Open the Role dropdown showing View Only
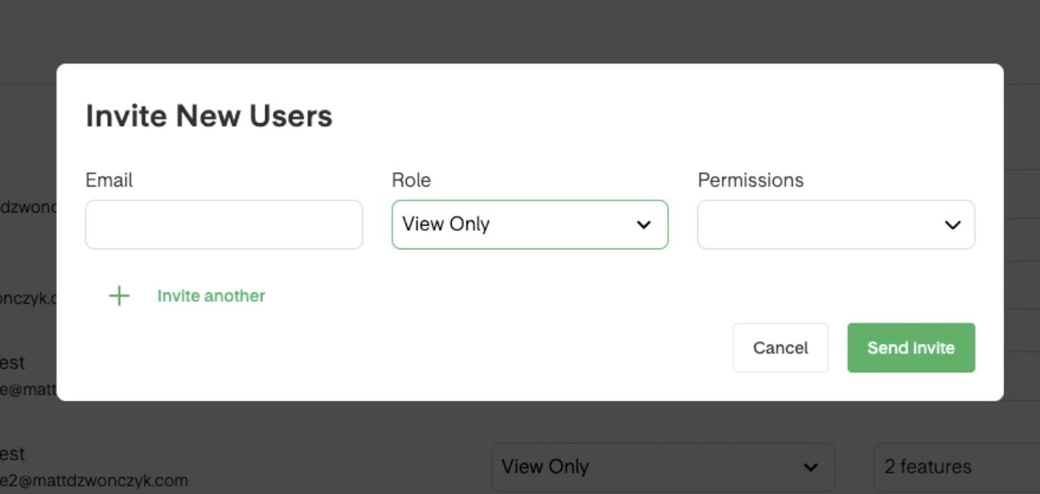 529,225
